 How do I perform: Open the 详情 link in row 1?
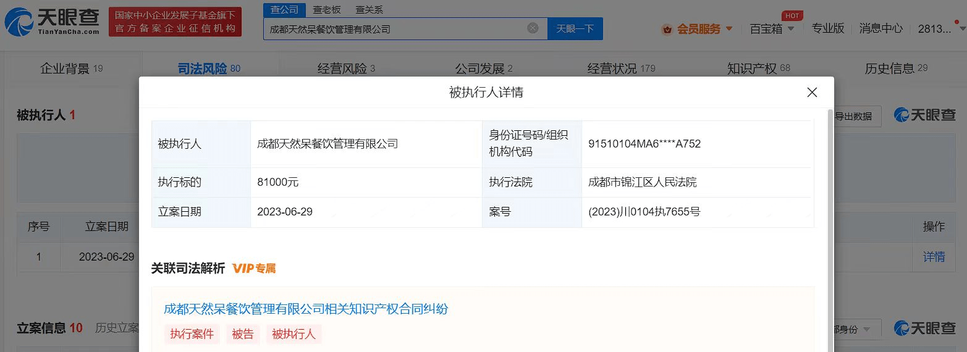click(934, 257)
